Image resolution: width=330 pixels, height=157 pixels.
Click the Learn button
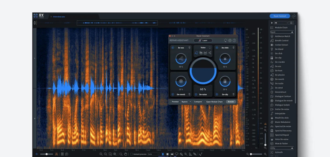[203, 40]
